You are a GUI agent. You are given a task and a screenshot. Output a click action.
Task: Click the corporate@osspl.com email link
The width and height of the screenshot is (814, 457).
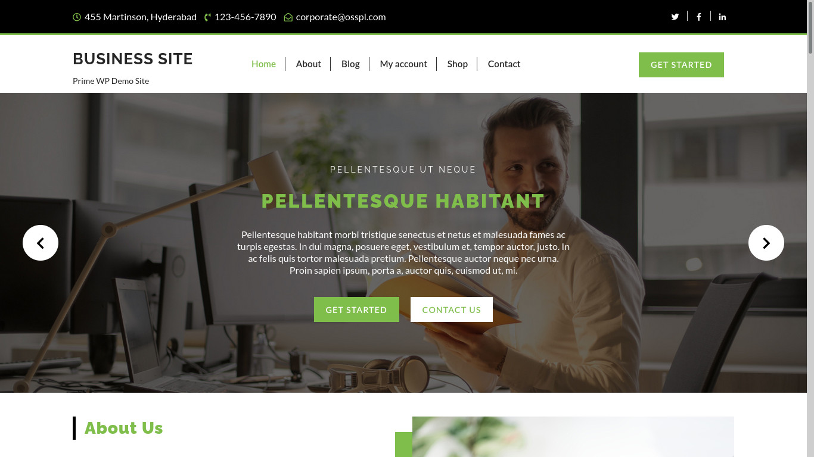[341, 17]
